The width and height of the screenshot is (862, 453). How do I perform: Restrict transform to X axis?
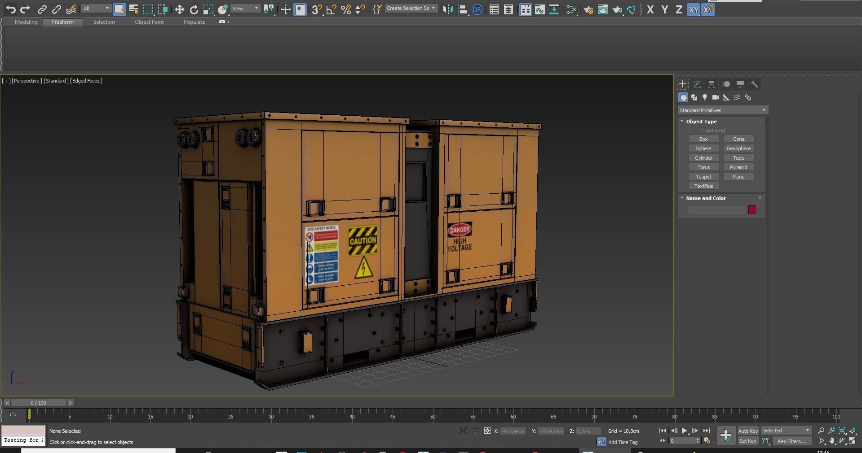[650, 9]
